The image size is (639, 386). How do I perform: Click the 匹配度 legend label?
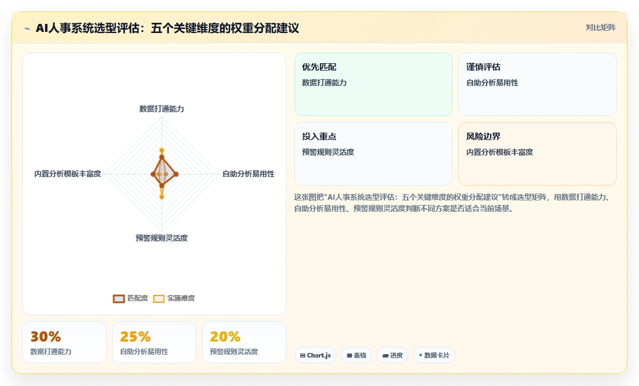pyautogui.click(x=137, y=298)
